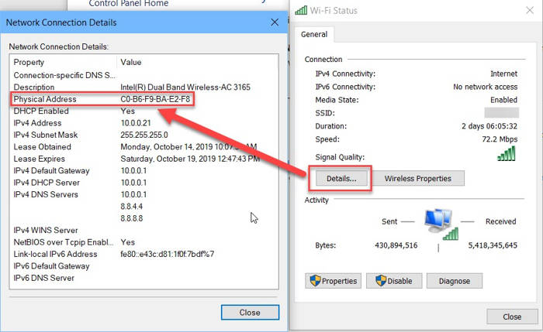Select value C0-B6-F9-BA-E2-F8
Screen dimensions: 543x332
(x=155, y=99)
